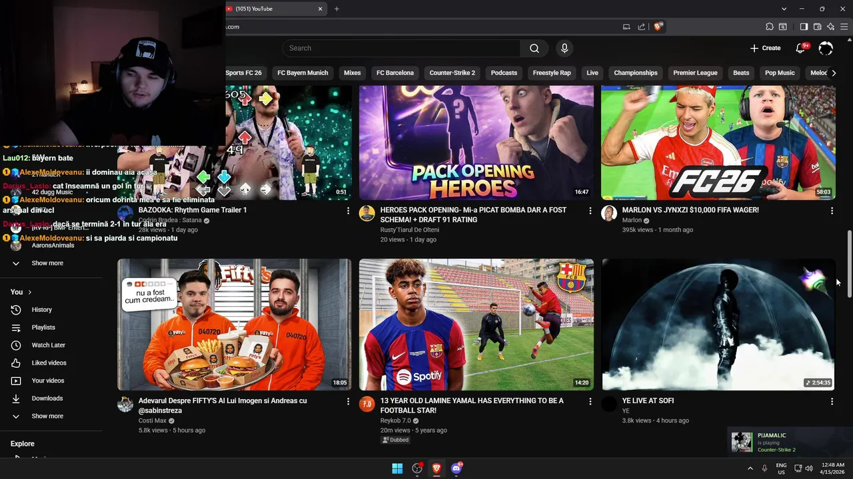
Task: Select the FC Barcelona filter chip
Action: point(395,73)
